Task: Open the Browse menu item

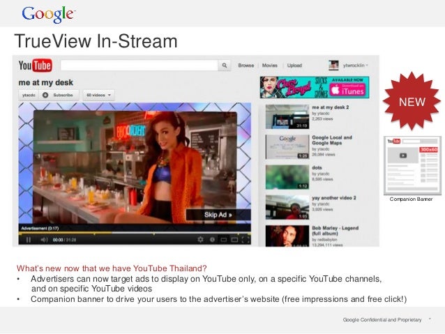Action: click(246, 66)
